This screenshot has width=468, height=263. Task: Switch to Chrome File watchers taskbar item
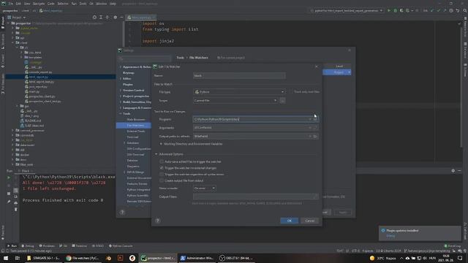pyautogui.click(x=83, y=258)
